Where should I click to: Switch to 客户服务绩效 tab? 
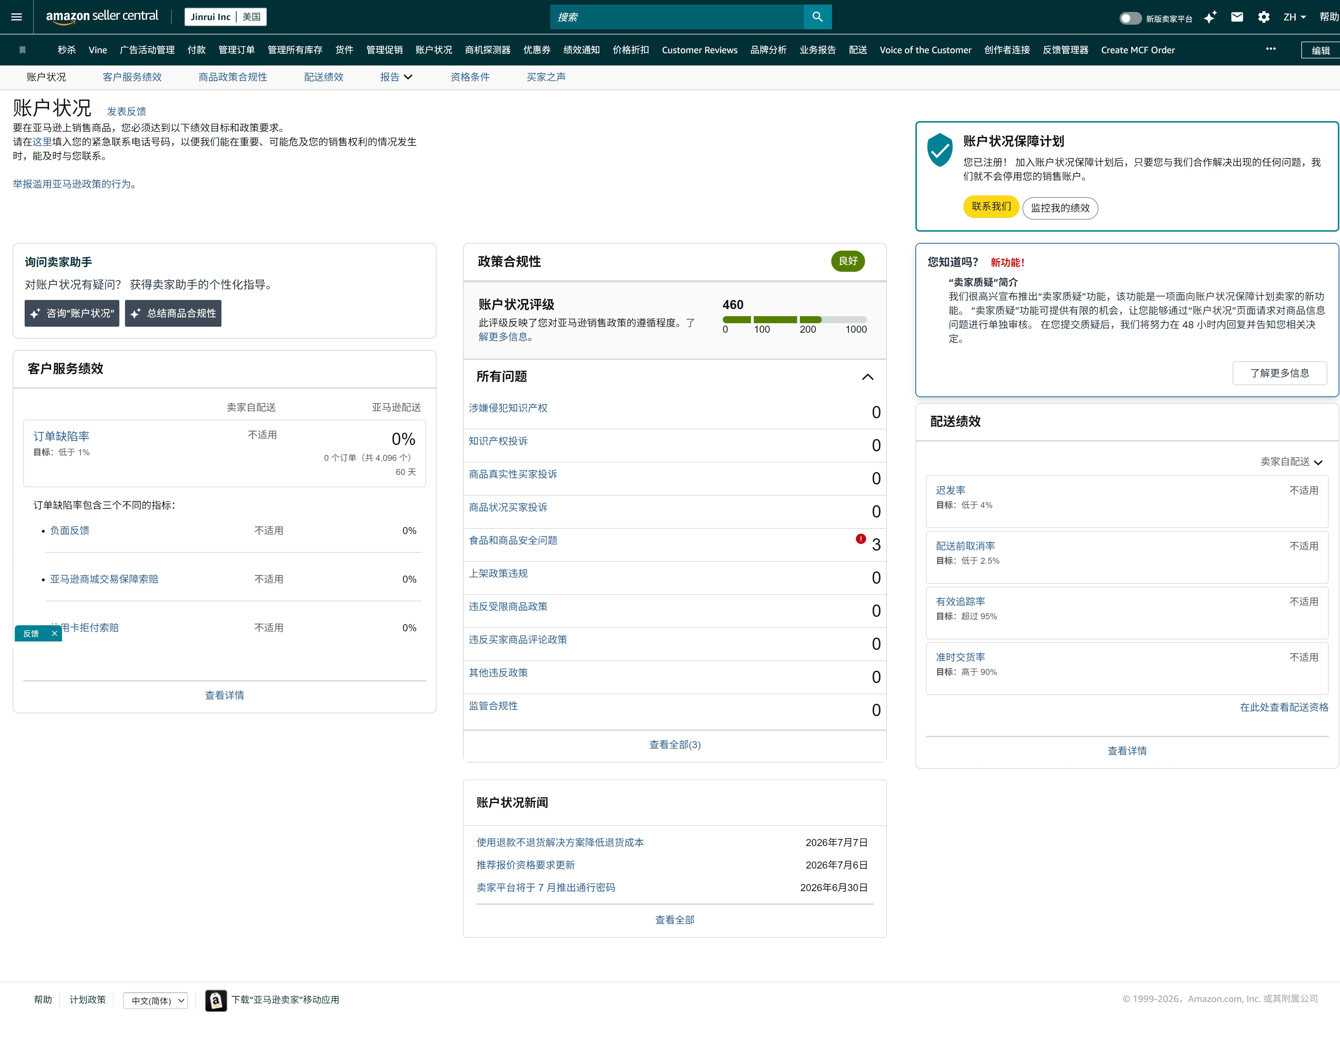132,77
